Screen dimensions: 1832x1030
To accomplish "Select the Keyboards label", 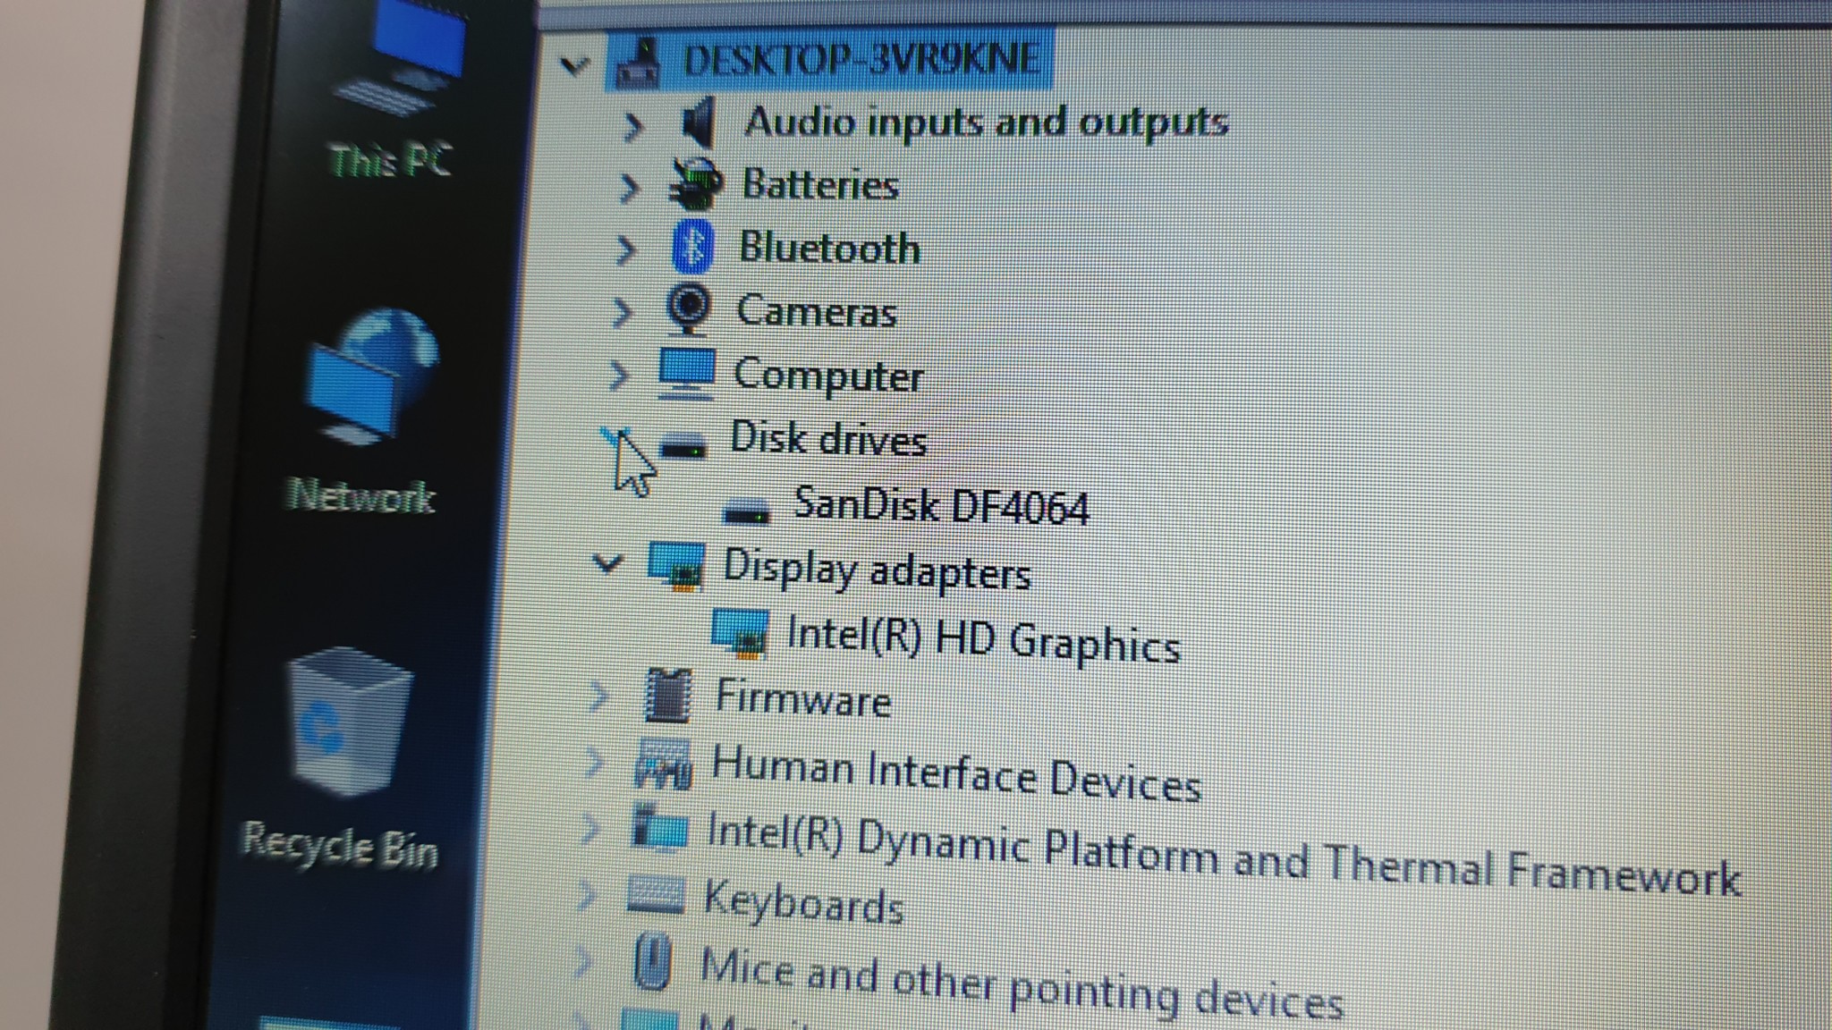I will (803, 901).
